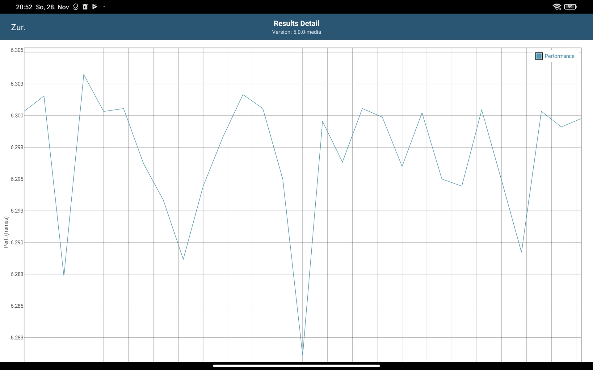Tap the lightbulb notification icon

(x=76, y=6)
